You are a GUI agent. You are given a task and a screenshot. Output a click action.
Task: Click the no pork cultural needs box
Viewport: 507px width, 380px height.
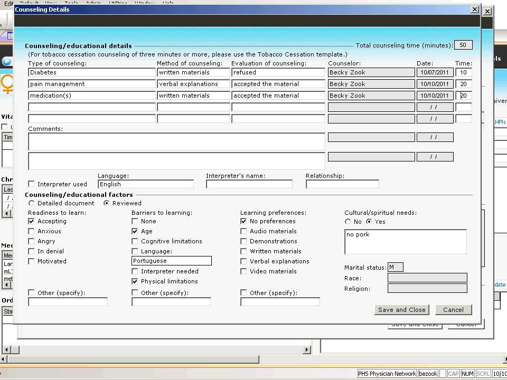[406, 242]
